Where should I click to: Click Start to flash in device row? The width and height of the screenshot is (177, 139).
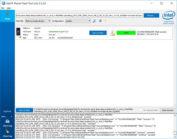pyautogui.click(x=98, y=33)
